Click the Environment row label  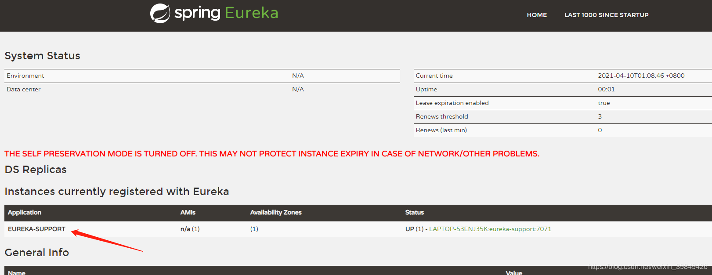(x=25, y=76)
